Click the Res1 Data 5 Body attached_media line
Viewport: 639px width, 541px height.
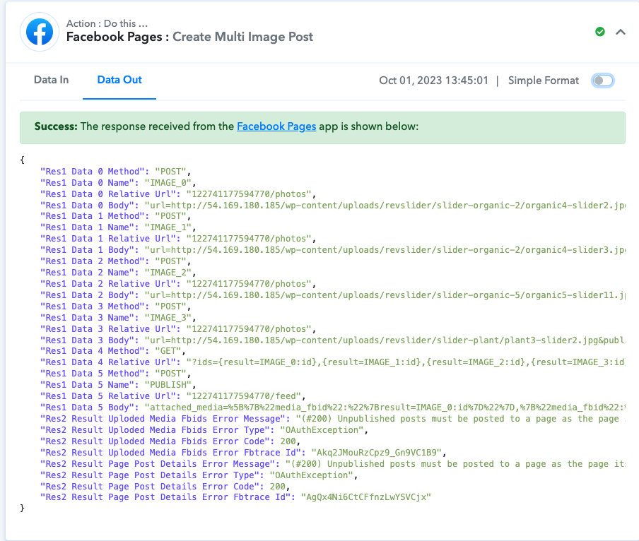pyautogui.click(x=332, y=408)
